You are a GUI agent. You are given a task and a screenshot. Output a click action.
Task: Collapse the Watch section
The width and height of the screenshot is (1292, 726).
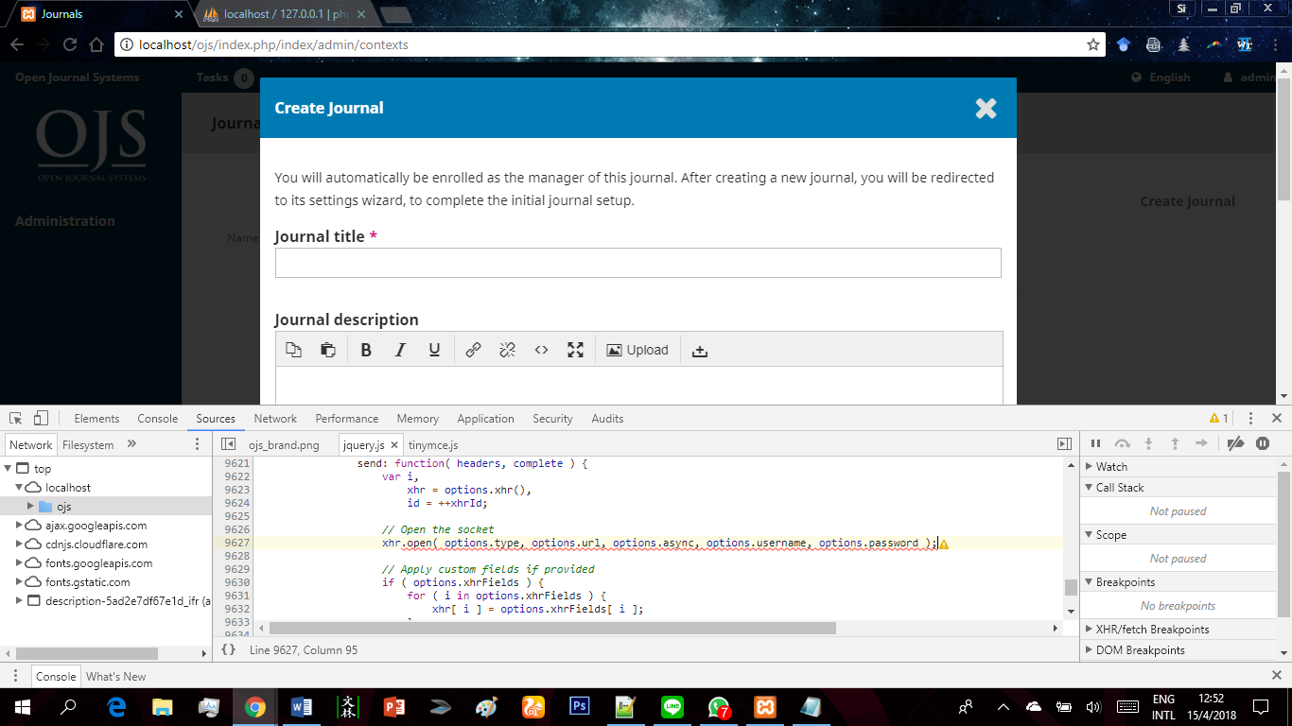point(1089,467)
